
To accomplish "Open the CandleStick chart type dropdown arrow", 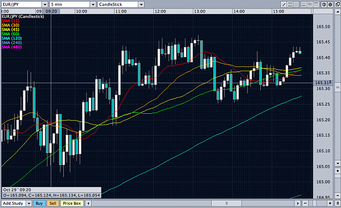I will [x=141, y=4].
